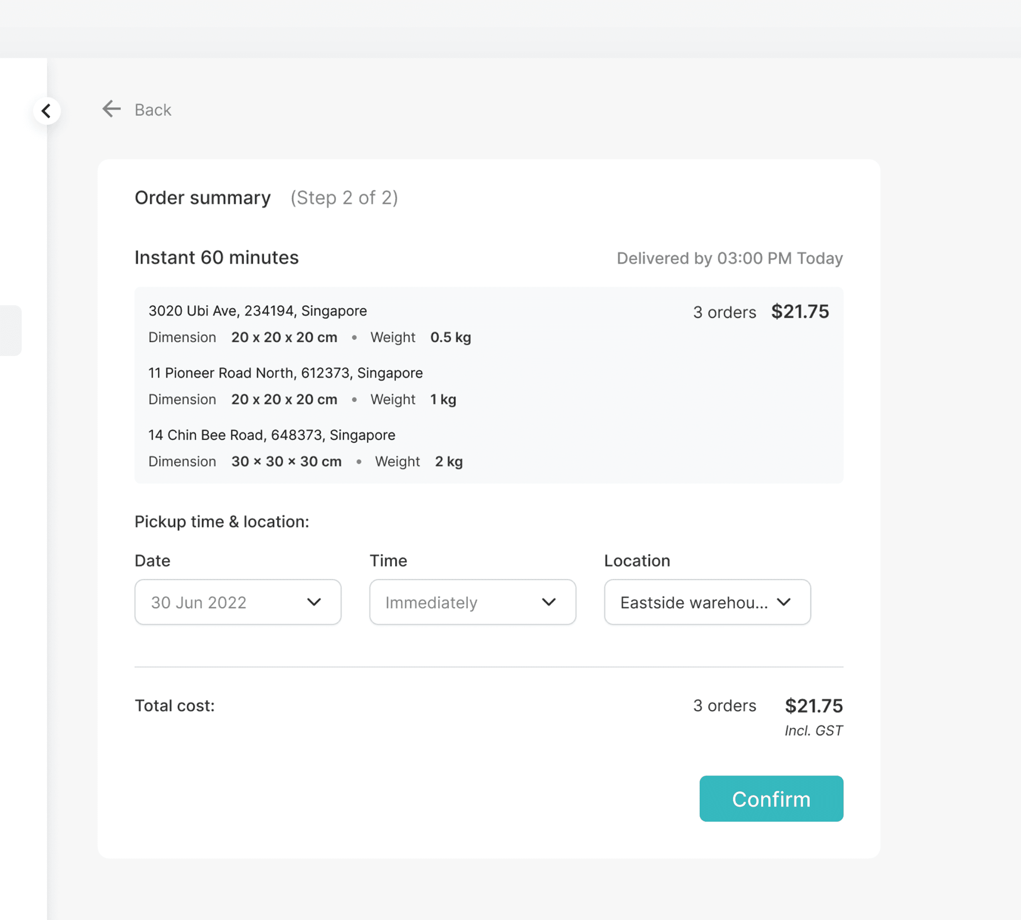
Task: Expand the Time dropdown set to Immediately
Action: 472,602
